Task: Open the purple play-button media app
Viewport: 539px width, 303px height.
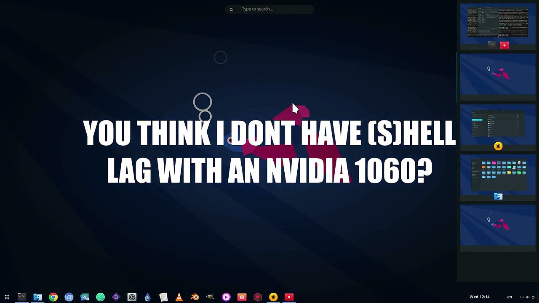Action: click(x=226, y=297)
